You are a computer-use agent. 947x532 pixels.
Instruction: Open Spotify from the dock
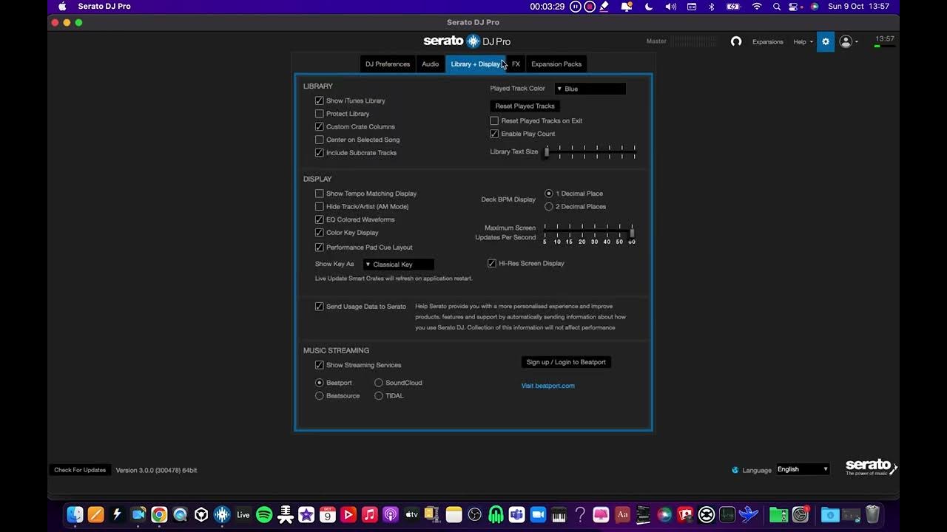pos(264,514)
